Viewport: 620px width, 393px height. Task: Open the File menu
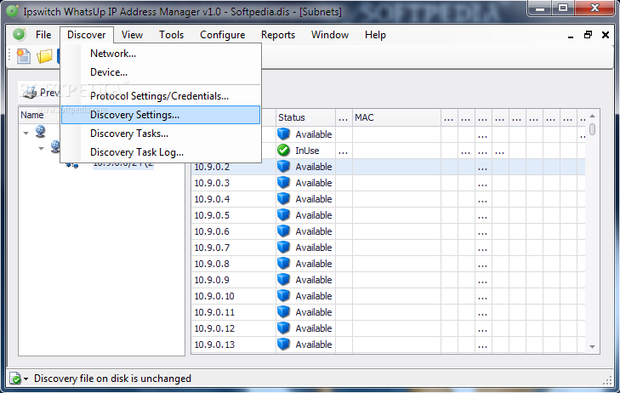(x=43, y=35)
